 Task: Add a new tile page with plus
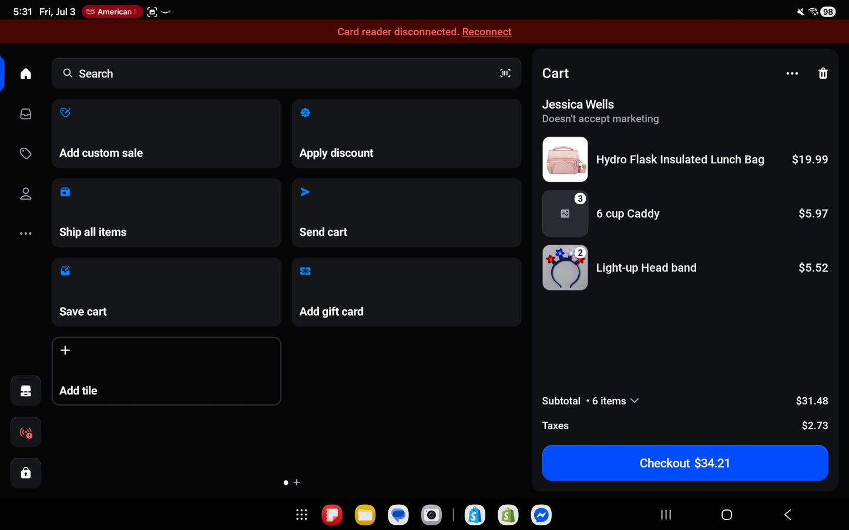coord(297,482)
